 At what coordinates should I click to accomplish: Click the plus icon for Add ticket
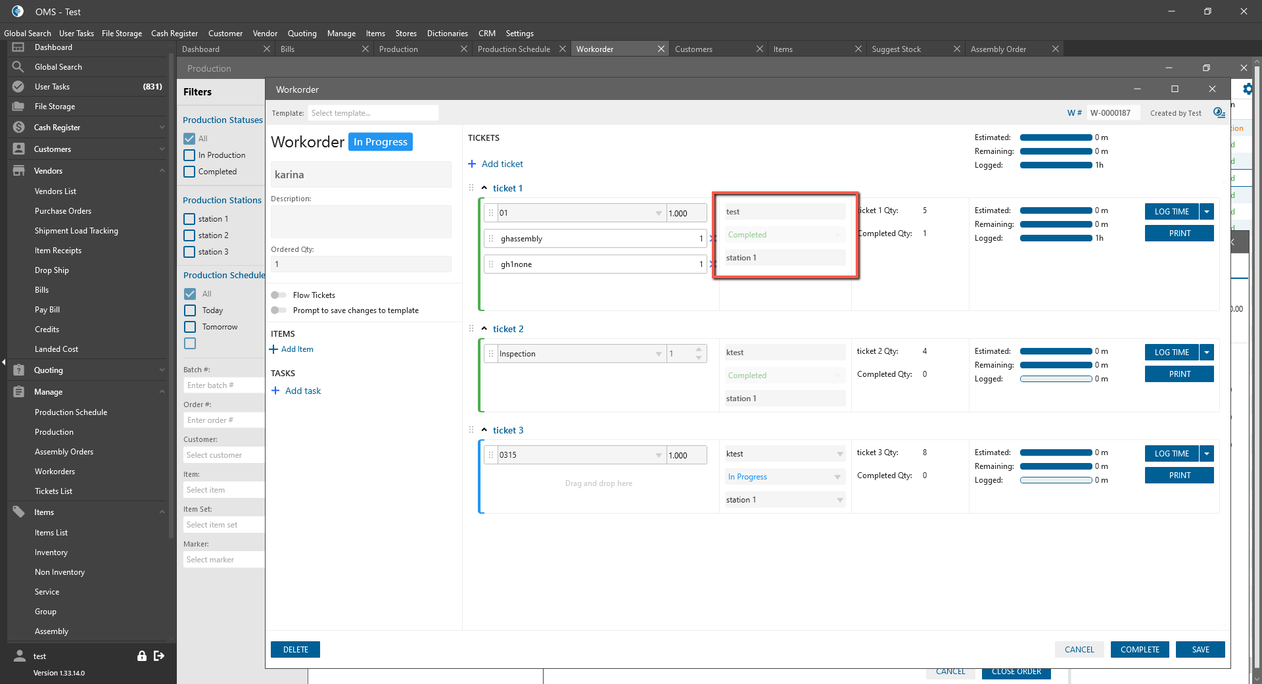click(x=472, y=164)
